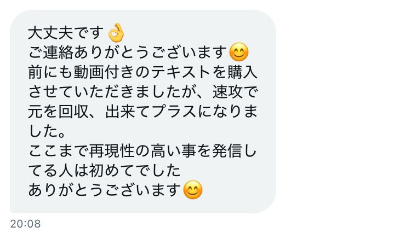Click the word 再現性 in the message
This screenshot has width=411, height=233.
coord(112,151)
